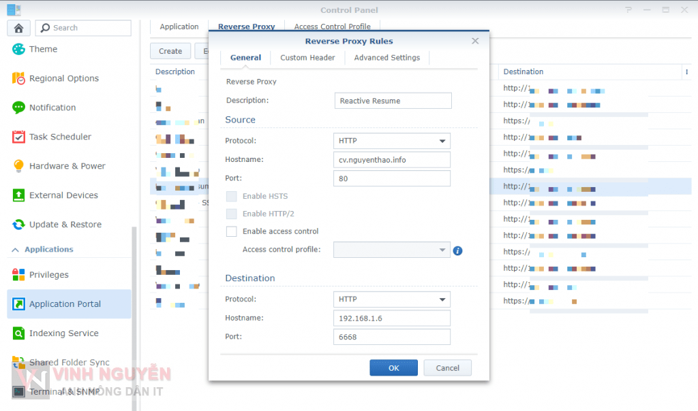Screen dimensions: 698x411
Task: Click the source Hostname input field
Action: click(392, 160)
